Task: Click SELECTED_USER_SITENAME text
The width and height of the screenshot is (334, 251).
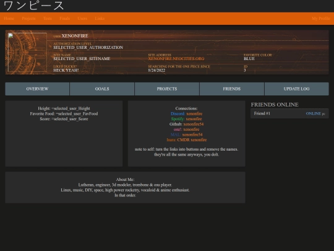Action: click(x=82, y=59)
